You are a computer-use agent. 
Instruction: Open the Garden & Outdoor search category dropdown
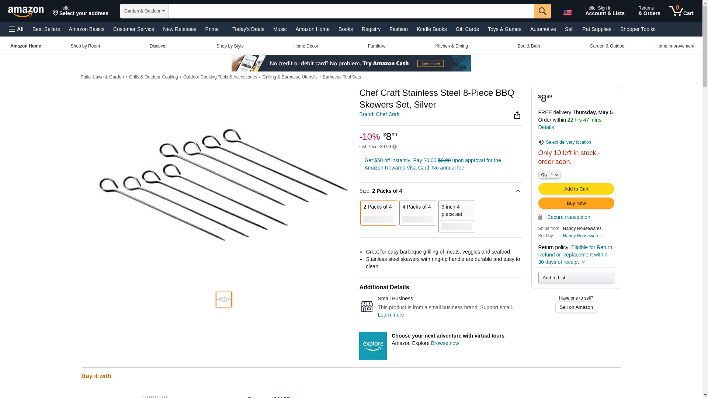point(144,11)
